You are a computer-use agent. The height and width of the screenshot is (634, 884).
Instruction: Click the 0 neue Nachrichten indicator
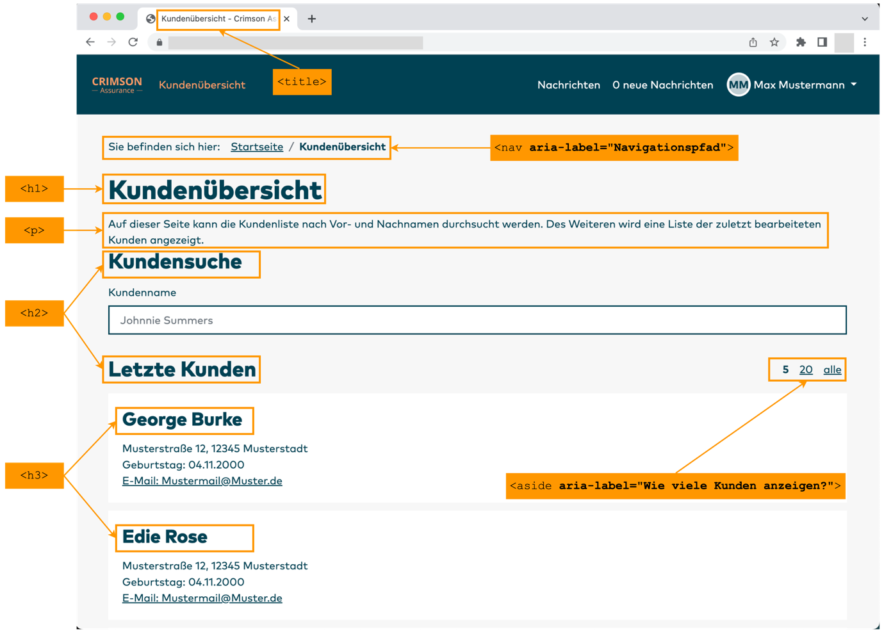click(663, 85)
